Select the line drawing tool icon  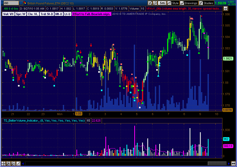pos(18,163)
